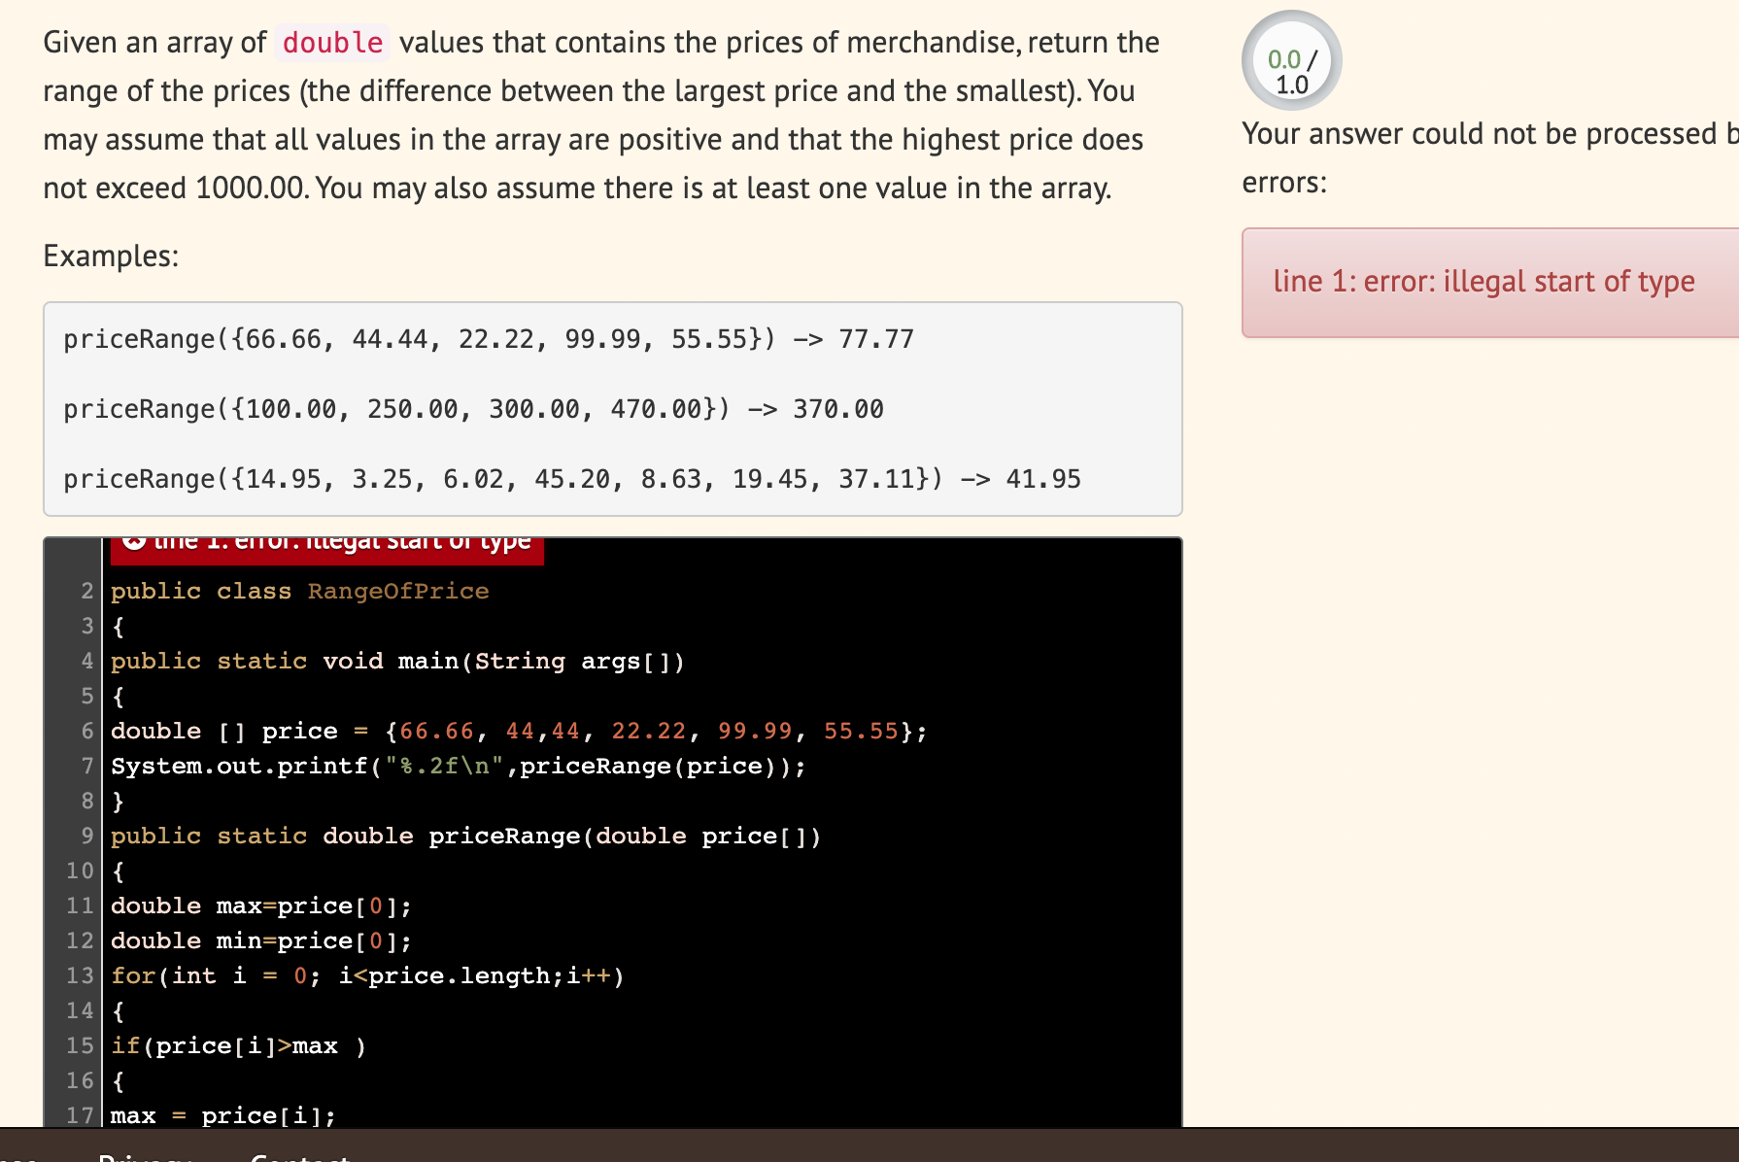1739x1162 pixels.
Task: Click line number 13 beside the for loop
Action: pyautogui.click(x=80, y=975)
